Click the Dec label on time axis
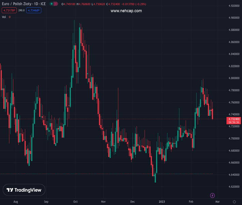 pyautogui.click(x=133, y=202)
